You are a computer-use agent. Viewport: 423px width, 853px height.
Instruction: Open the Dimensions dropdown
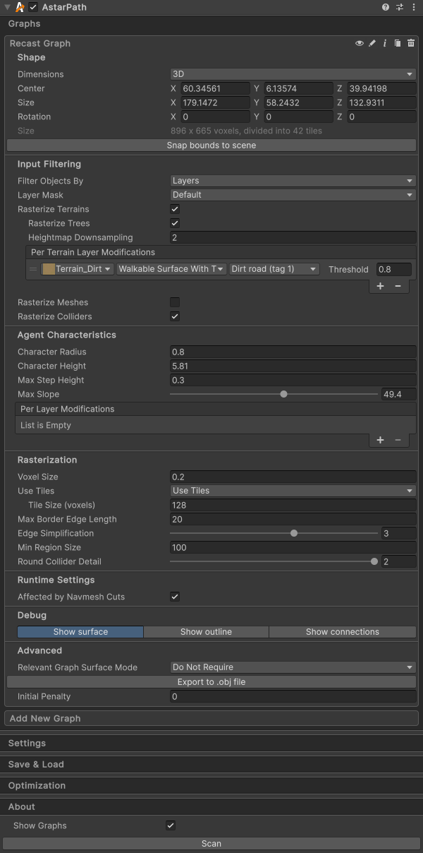(x=293, y=74)
